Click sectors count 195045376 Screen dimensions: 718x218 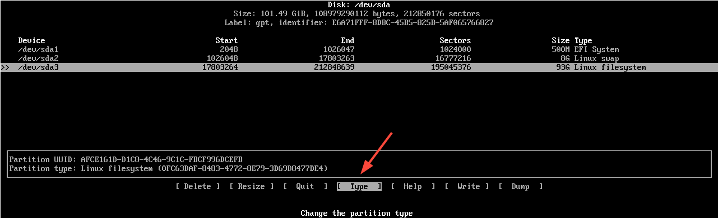point(451,68)
